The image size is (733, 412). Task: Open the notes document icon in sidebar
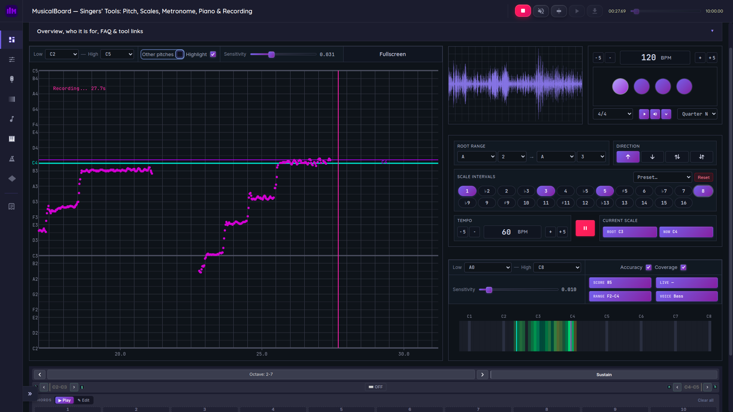click(12, 206)
